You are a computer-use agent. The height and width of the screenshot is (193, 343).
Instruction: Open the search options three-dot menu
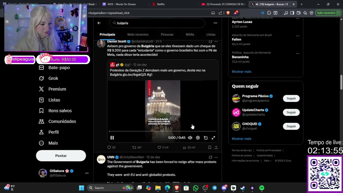[215, 23]
